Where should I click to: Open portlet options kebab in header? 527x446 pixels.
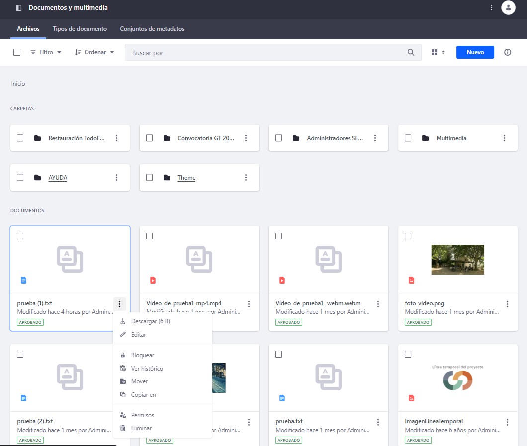point(491,8)
